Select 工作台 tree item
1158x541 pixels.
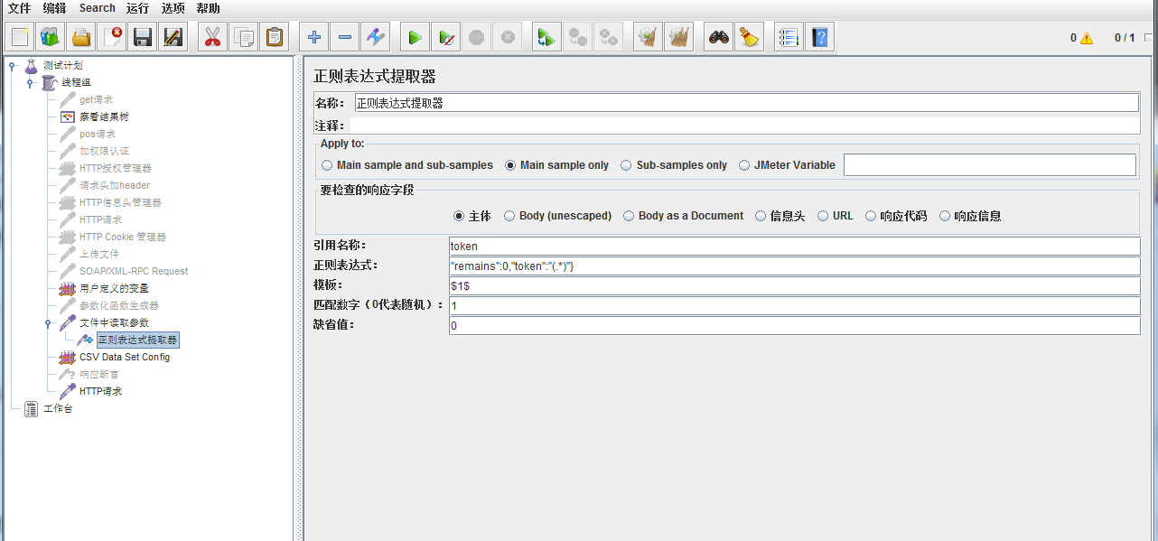tap(58, 408)
